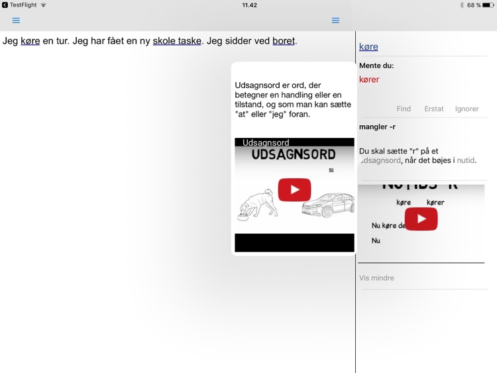The height and width of the screenshot is (373, 497).
Task: Open the nutid term link in explanation
Action: (466, 160)
